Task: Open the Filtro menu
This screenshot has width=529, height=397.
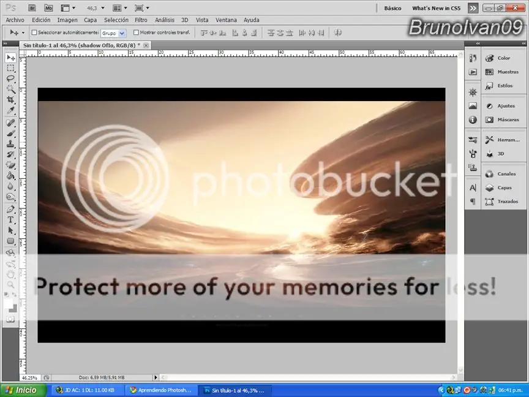Action: pos(141,20)
